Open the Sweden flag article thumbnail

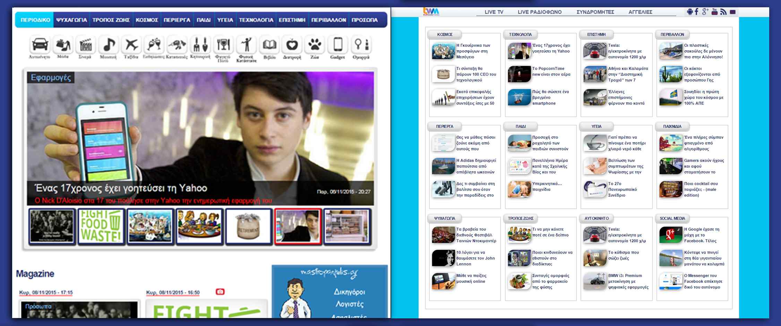[671, 97]
